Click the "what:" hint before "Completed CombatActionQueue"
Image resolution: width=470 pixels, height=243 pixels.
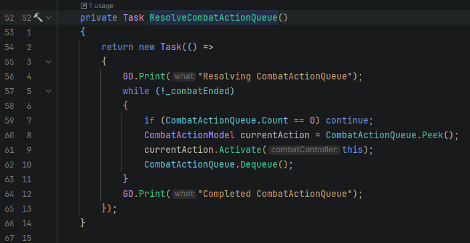pyautogui.click(x=184, y=194)
